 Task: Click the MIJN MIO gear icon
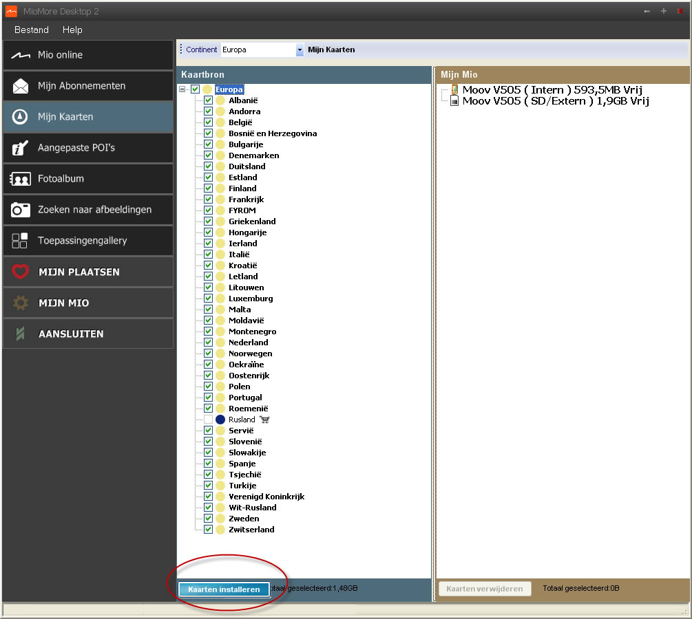pos(20,303)
